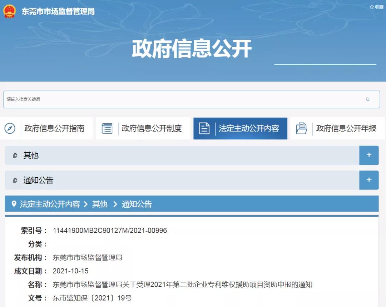386x307 pixels.
Task: Click the compass icon for 政府信息公开指南
Action: click(10, 129)
